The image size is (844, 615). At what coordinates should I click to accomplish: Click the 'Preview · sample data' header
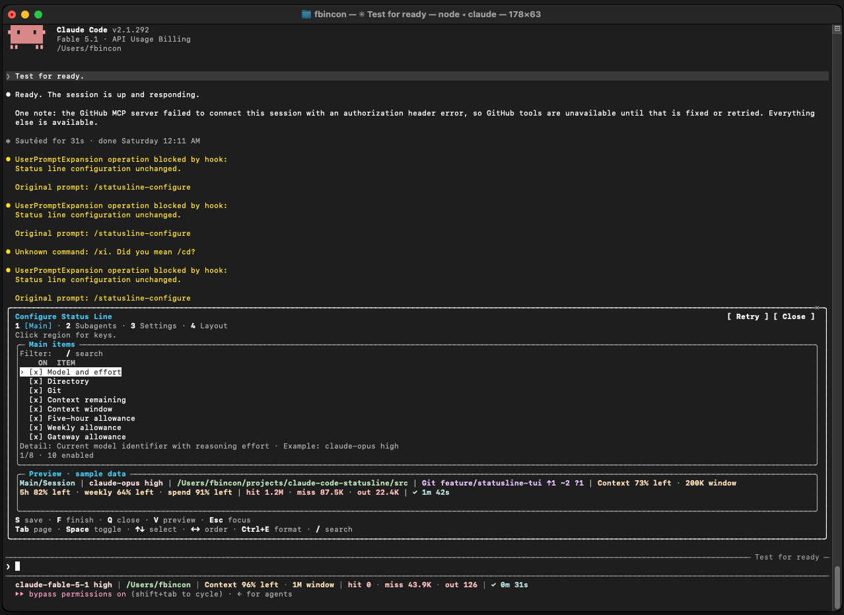tap(77, 474)
